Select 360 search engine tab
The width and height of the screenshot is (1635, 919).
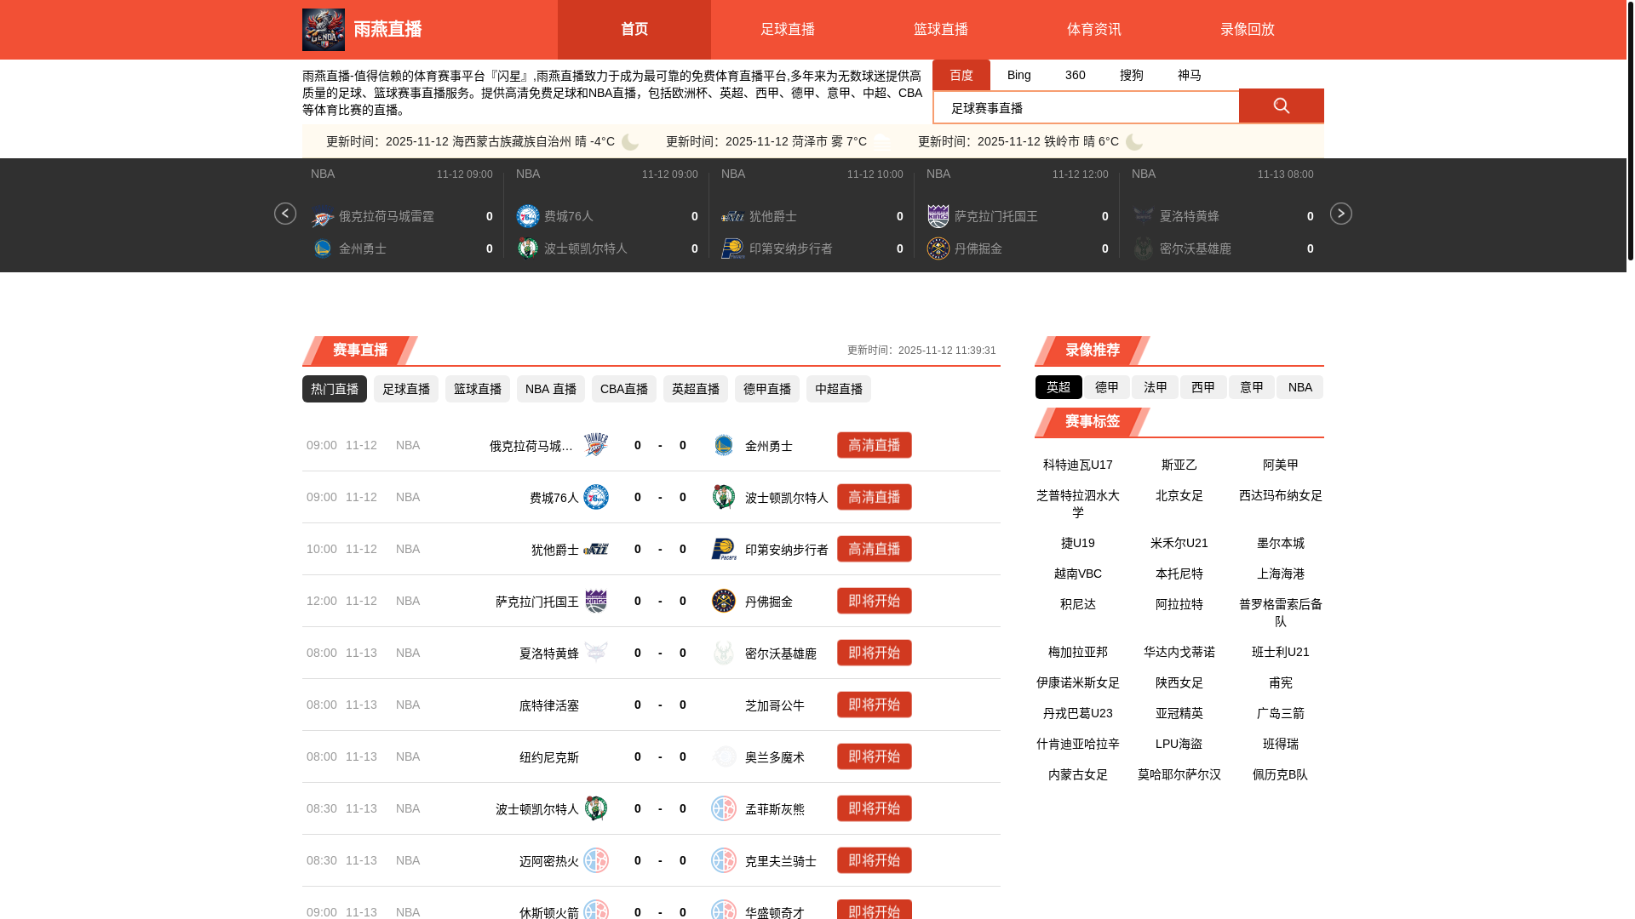coord(1076,75)
